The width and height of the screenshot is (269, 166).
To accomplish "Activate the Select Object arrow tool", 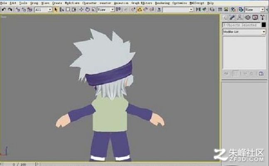I will (56, 10).
